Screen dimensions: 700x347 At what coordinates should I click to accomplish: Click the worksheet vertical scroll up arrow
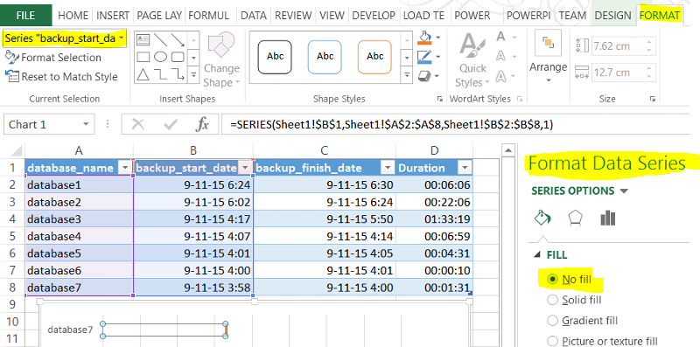click(x=508, y=151)
